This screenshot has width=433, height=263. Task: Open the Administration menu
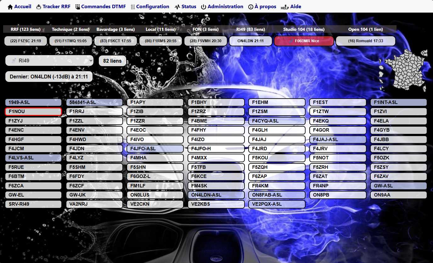[x=225, y=7]
